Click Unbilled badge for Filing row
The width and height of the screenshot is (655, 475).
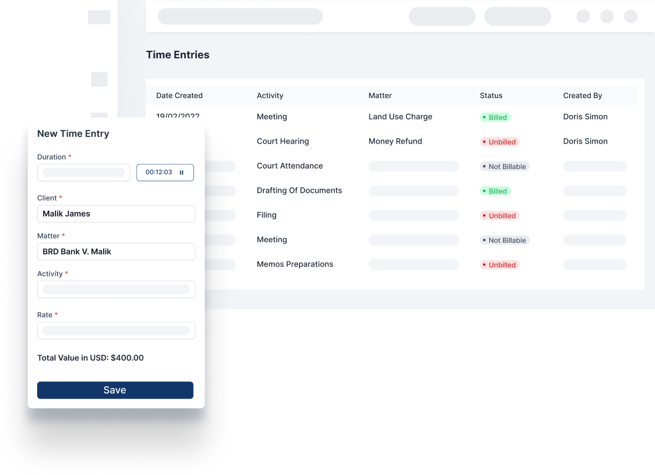pos(500,216)
